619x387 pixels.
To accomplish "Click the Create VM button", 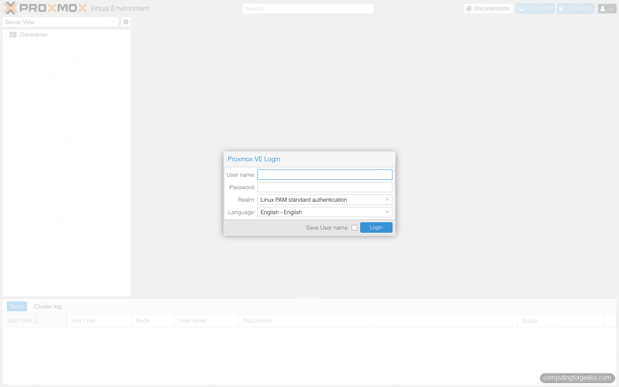I will (x=535, y=9).
